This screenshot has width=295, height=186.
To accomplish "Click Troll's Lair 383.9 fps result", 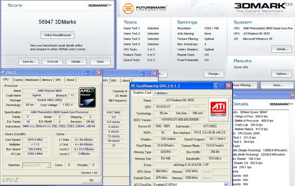I will (249, 125).
